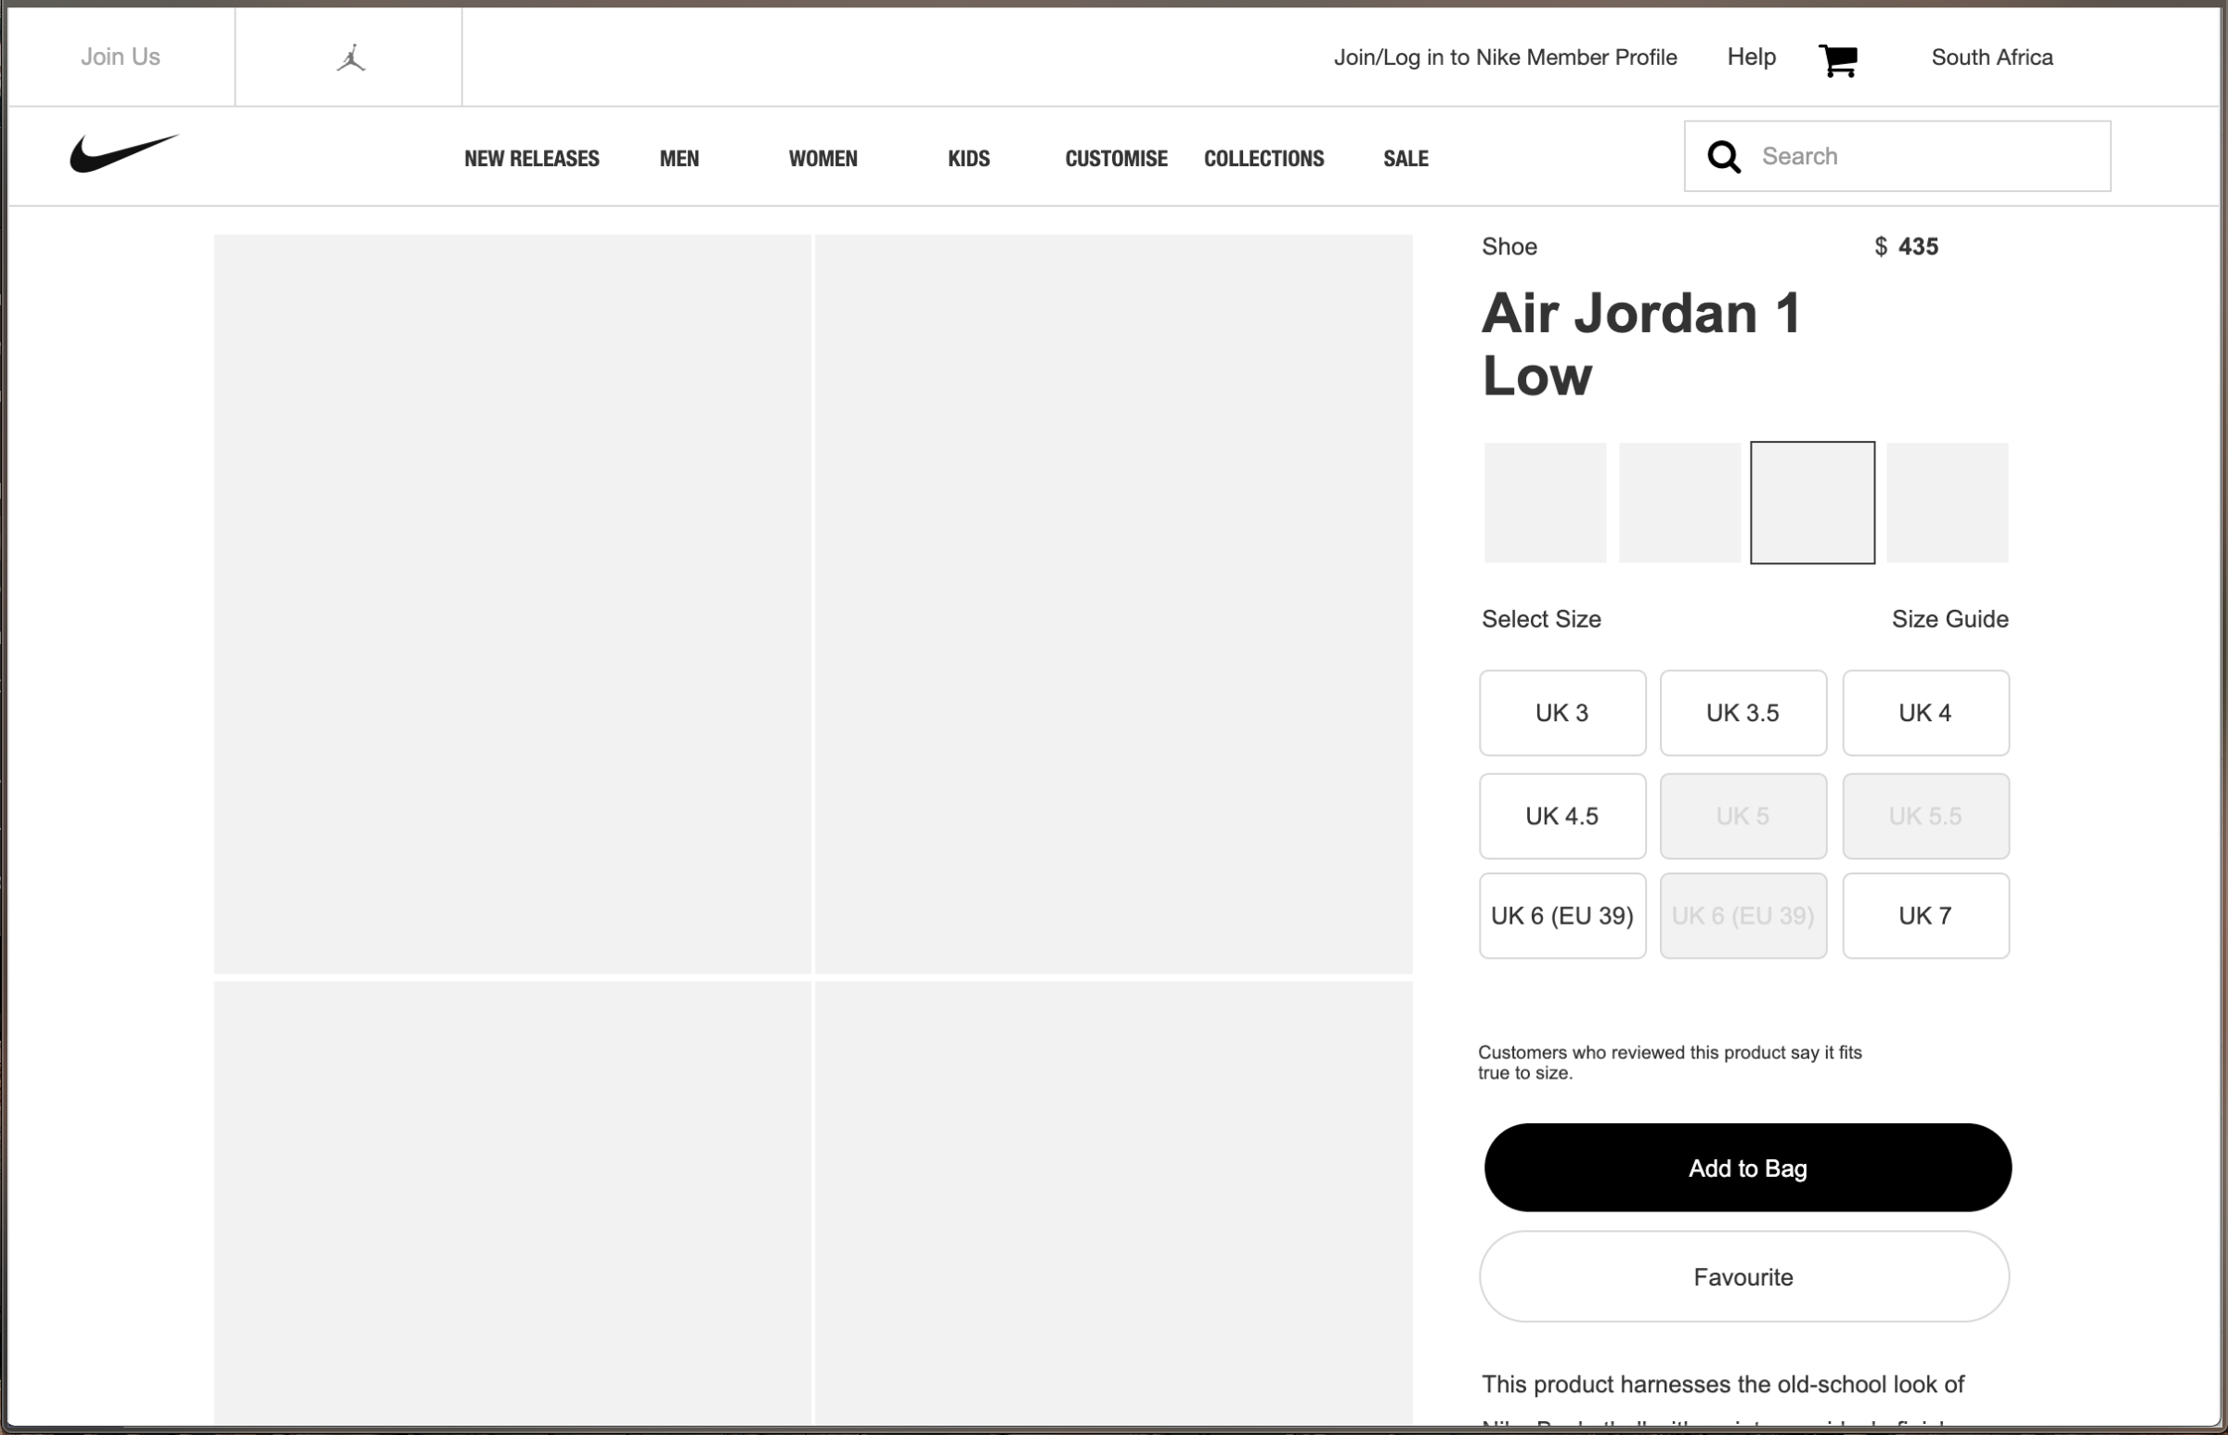Open the COLLECTIONS menu
The image size is (2228, 1435).
1263,159
